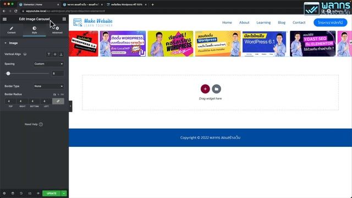Select the red WordPress 5.9 carousel slide
352x198 pixels.
pyautogui.click(x=84, y=43)
